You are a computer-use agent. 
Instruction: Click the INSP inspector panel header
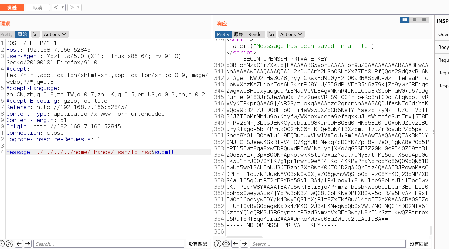[442, 21]
